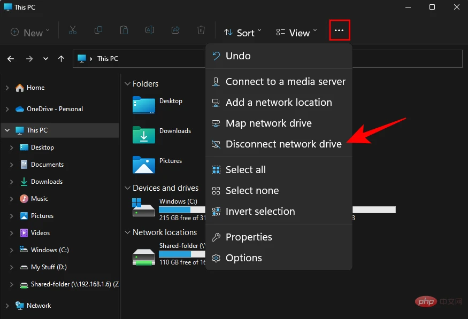Image resolution: width=468 pixels, height=319 pixels.
Task: Open Home in the navigation pane
Action: point(35,88)
